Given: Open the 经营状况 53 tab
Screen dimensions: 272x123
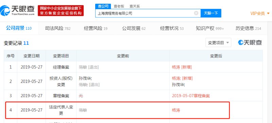Looking at the screenshot, I should coord(172,29).
